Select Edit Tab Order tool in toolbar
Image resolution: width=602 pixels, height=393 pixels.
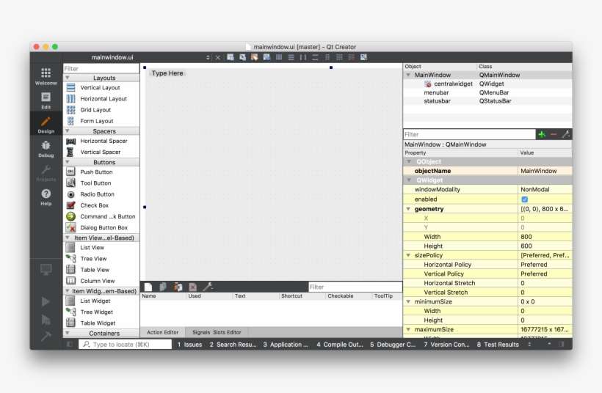[266, 57]
